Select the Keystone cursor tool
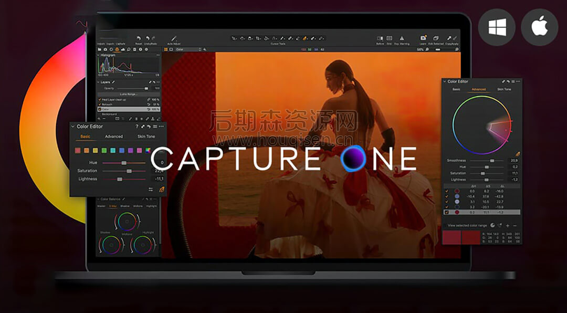 pyautogui.click(x=275, y=38)
